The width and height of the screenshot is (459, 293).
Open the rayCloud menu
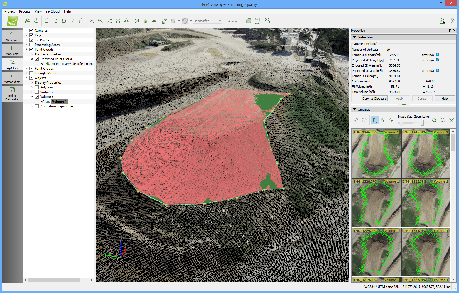(53, 11)
